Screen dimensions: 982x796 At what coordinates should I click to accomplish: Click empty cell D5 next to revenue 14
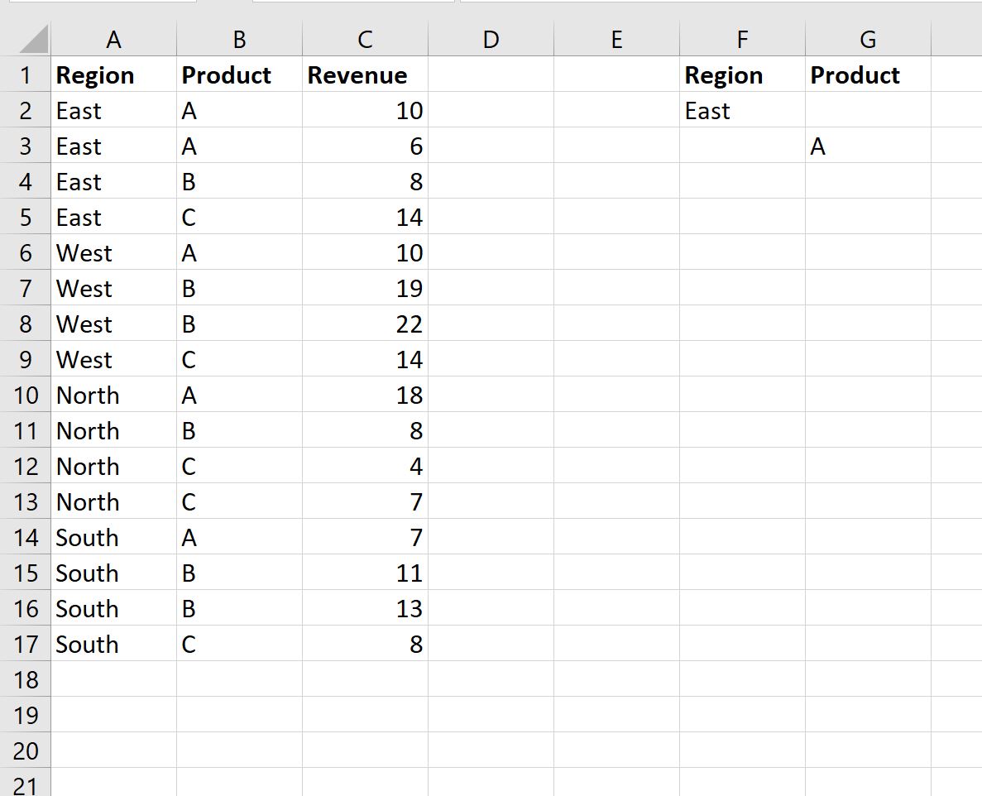(491, 217)
